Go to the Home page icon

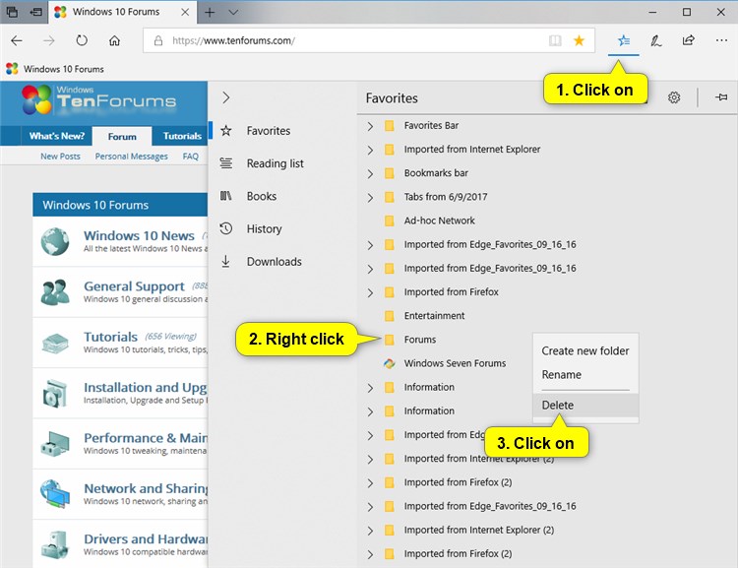point(114,40)
